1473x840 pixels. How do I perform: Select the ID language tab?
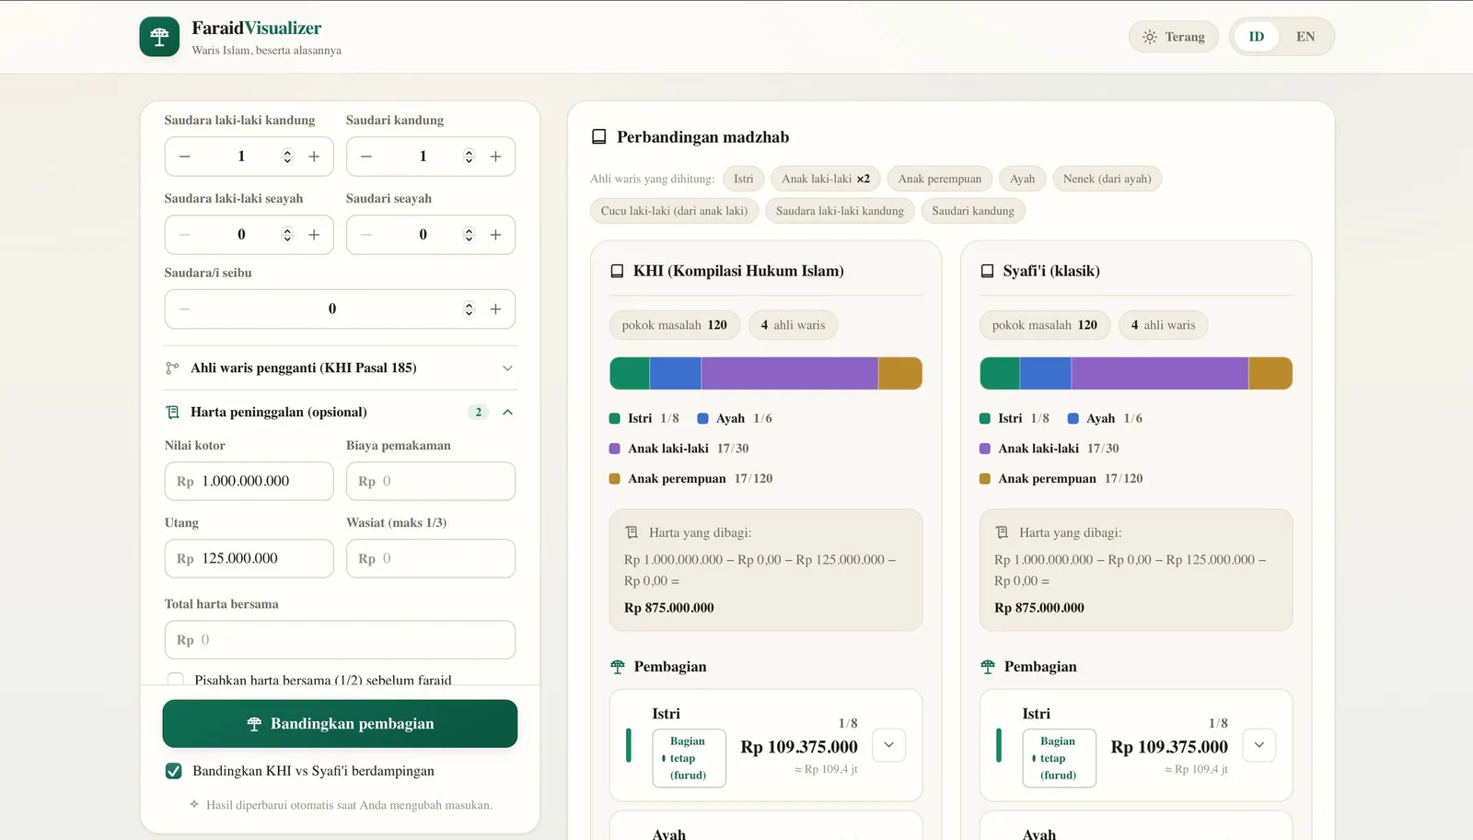[1257, 37]
